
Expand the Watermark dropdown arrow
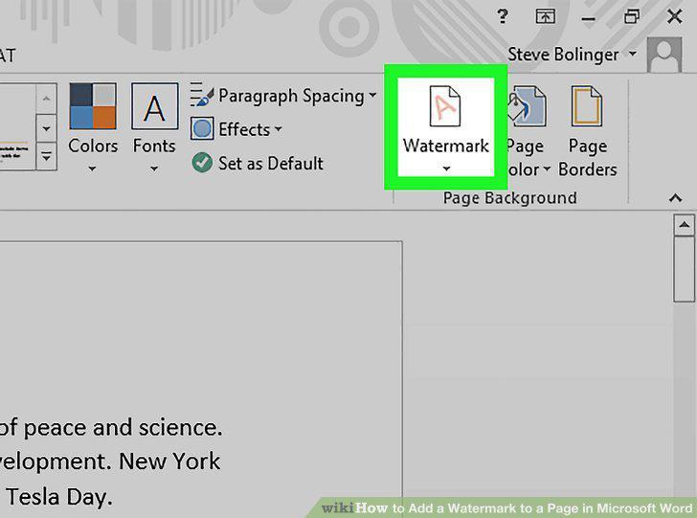pos(446,169)
